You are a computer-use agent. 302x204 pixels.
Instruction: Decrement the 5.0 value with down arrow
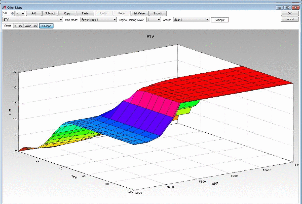[x=13, y=14]
